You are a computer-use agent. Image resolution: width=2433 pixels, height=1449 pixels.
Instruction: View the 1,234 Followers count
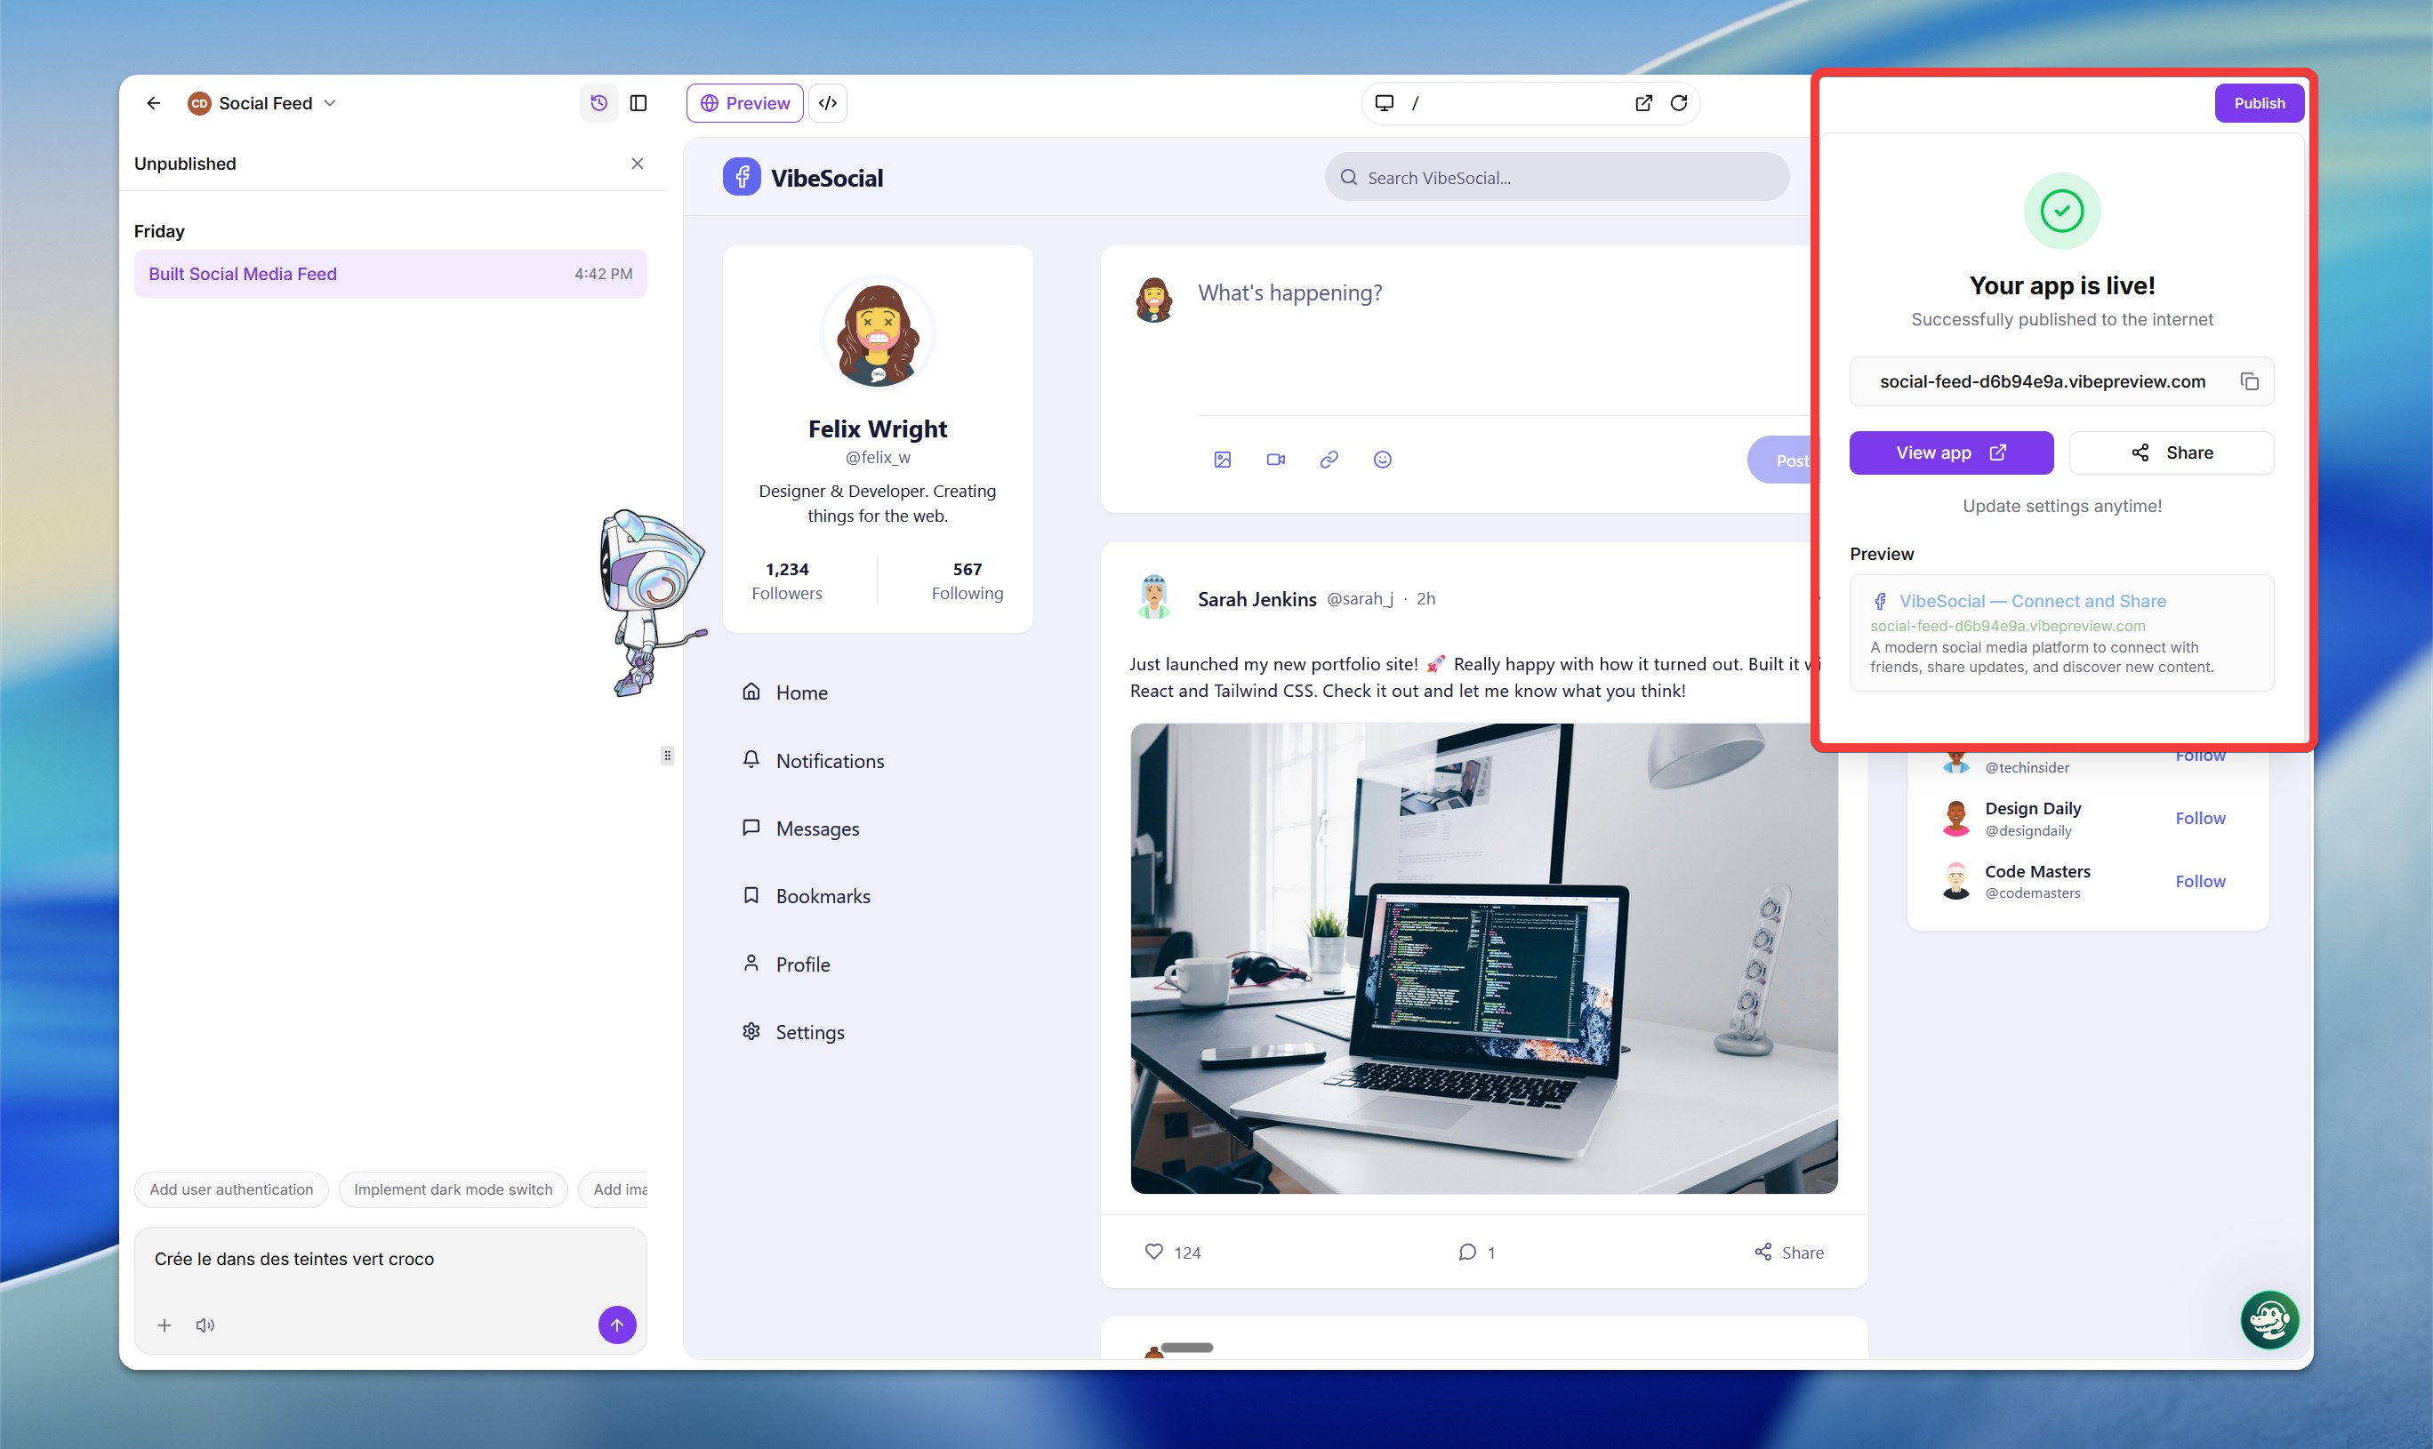[786, 581]
